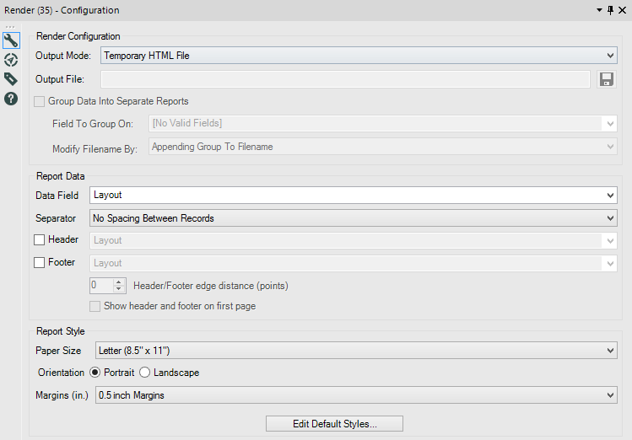Select Landscape orientation
Image resolution: width=632 pixels, height=440 pixels.
[144, 373]
